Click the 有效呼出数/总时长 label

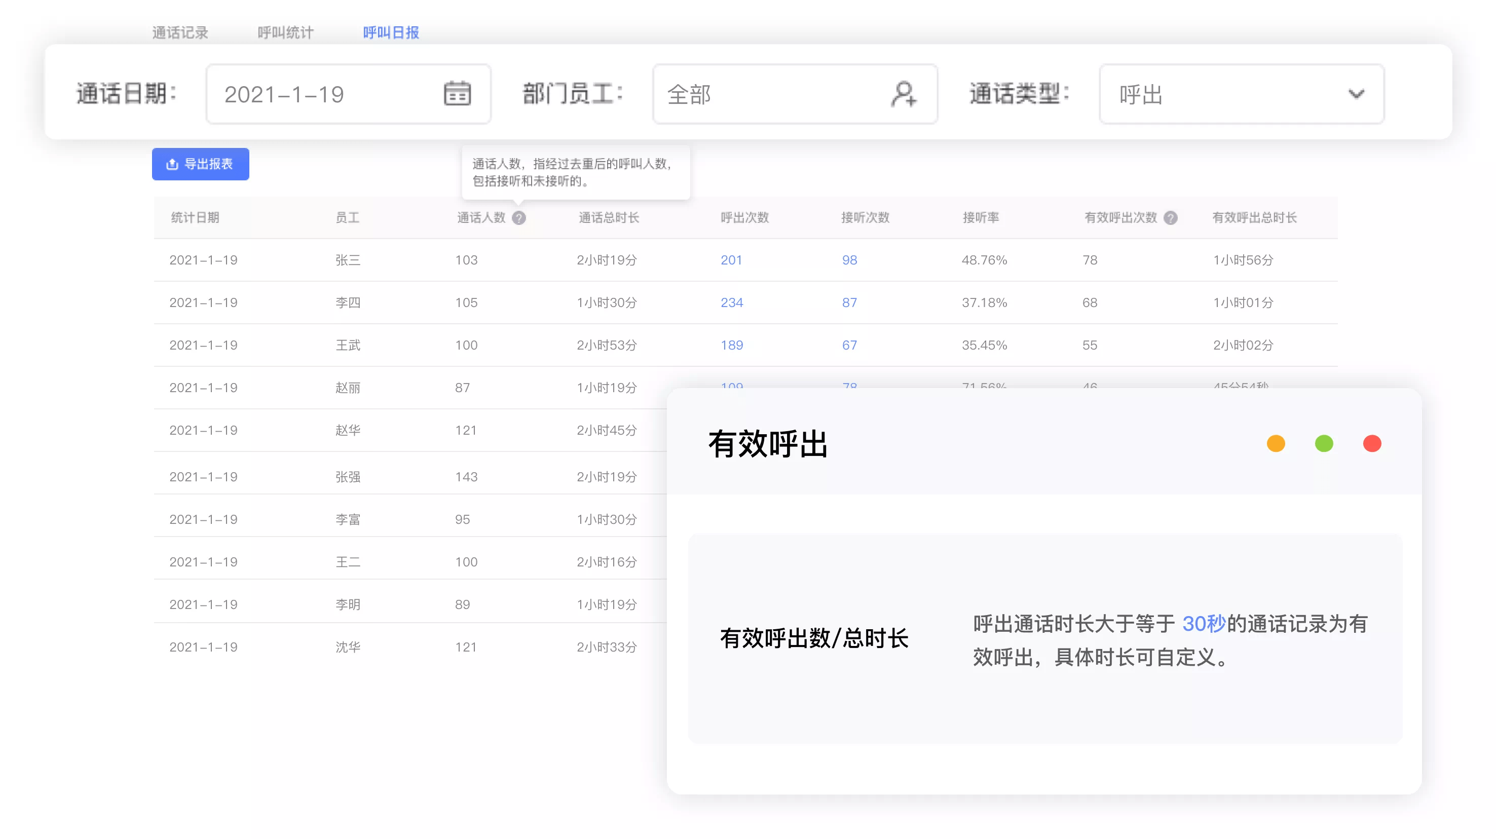click(x=814, y=638)
